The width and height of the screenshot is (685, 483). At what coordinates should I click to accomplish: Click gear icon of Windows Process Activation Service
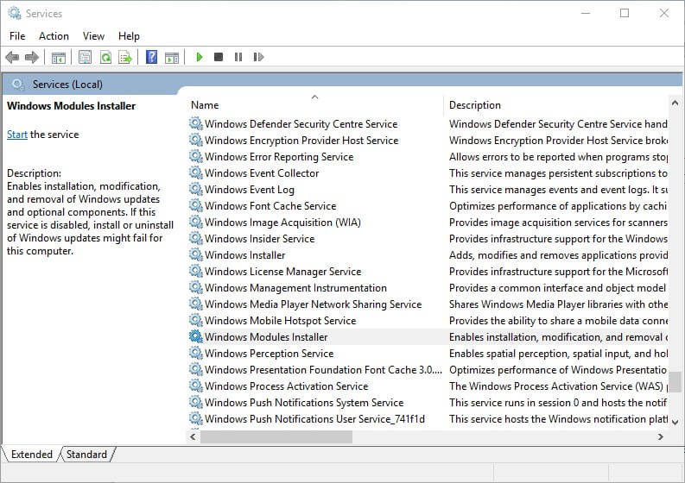196,386
